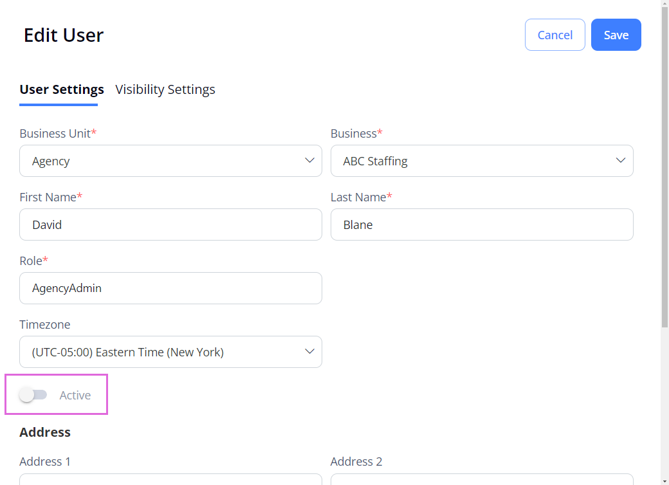Expand the Timezone dropdown
Viewport: 669px width, 485px height.
pos(170,352)
